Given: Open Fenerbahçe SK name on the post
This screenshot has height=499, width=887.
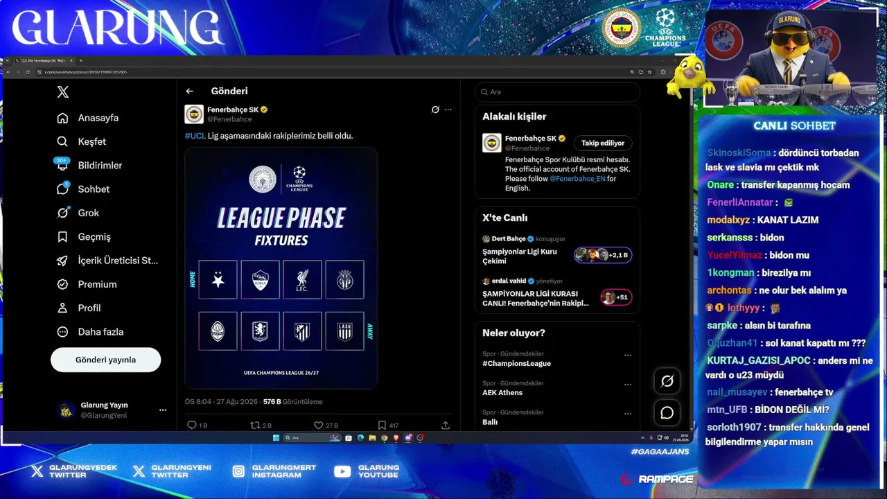Looking at the screenshot, I should [233, 110].
